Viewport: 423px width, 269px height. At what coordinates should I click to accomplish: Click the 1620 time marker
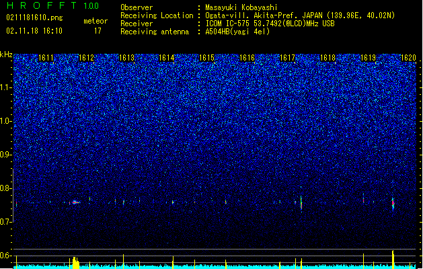408,58
